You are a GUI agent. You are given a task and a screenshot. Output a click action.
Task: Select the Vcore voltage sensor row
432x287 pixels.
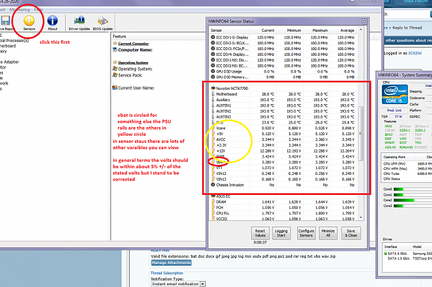coord(284,128)
